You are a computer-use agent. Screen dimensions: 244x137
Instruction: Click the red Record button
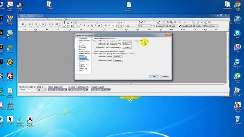(57, 24)
